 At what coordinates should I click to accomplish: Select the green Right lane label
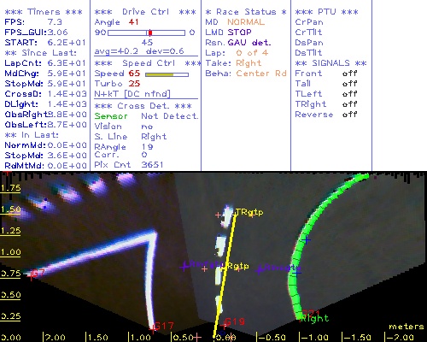pyautogui.click(x=315, y=318)
